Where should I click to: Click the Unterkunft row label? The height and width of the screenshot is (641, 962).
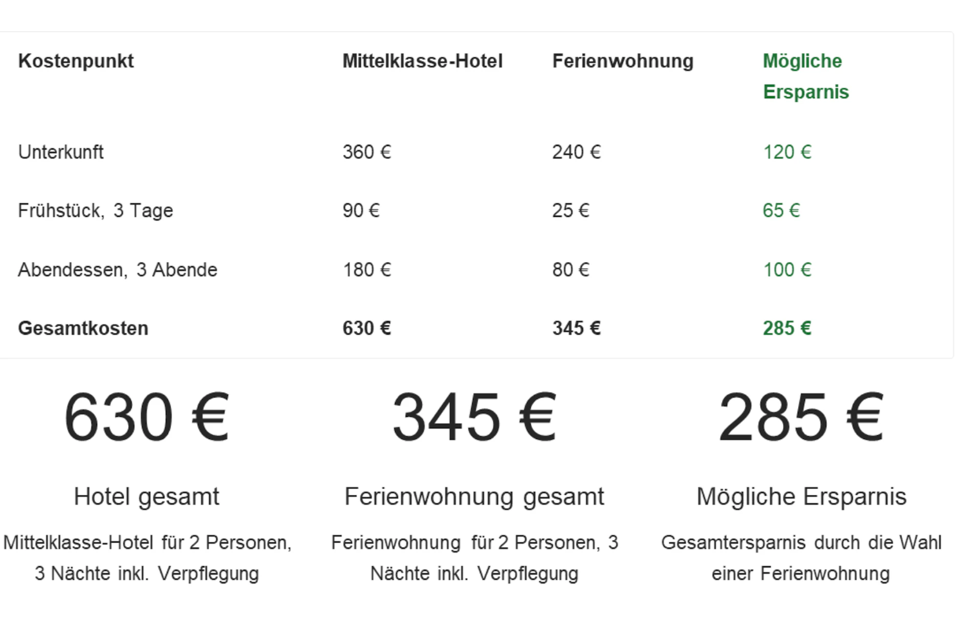[x=60, y=152]
